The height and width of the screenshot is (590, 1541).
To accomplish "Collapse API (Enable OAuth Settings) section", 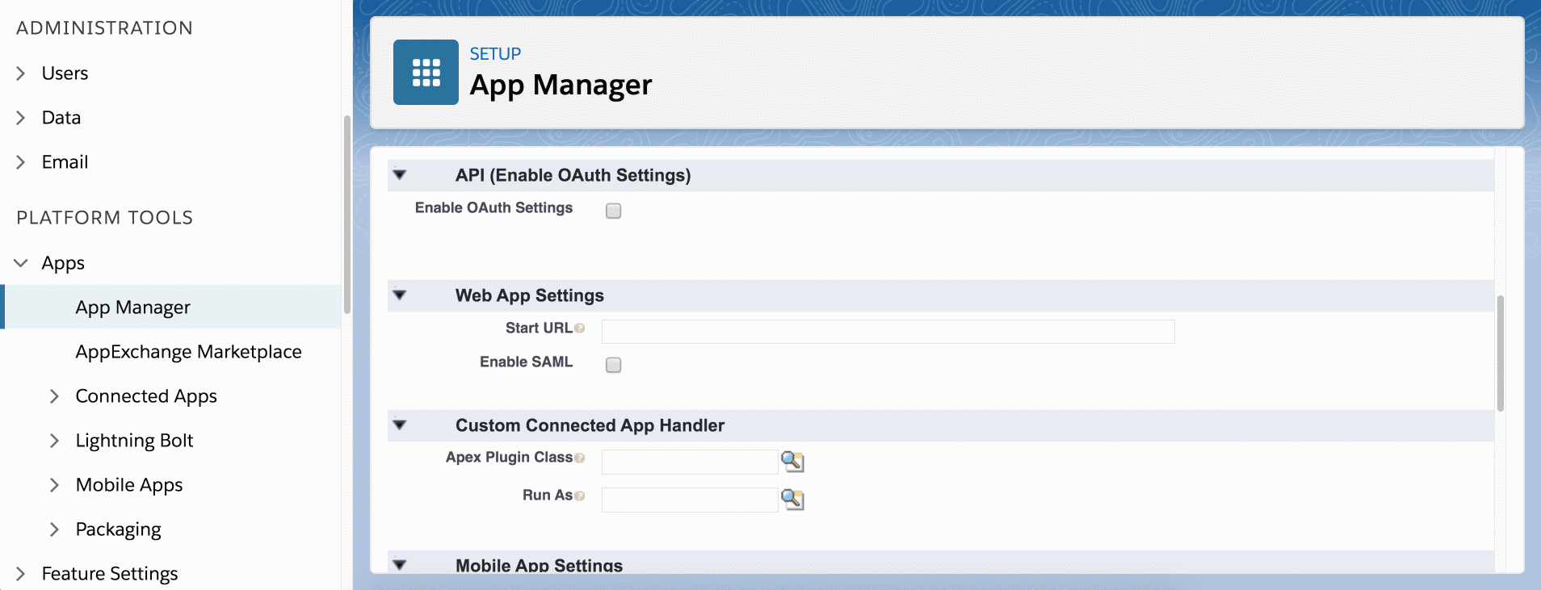I will click(x=400, y=175).
